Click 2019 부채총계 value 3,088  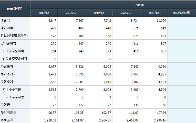pos(107,74)
